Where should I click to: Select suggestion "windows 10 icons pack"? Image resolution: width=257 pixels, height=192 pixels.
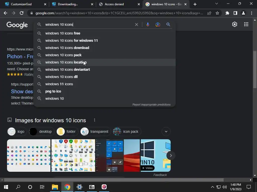(x=105, y=55)
